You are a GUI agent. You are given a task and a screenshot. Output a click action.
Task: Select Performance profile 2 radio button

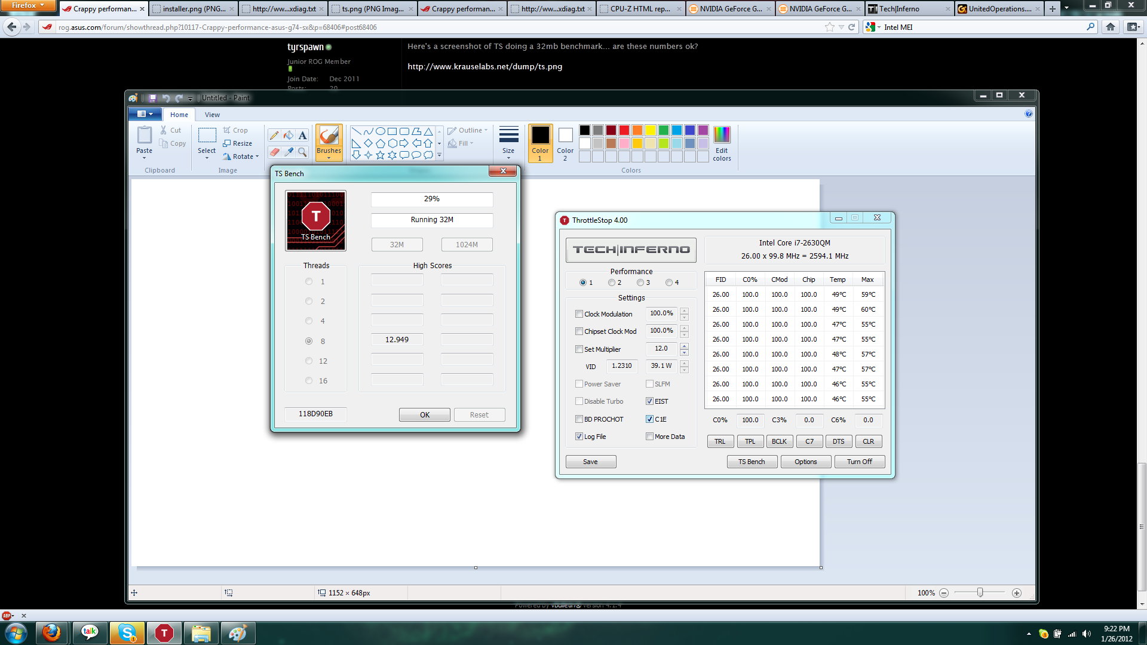(612, 282)
